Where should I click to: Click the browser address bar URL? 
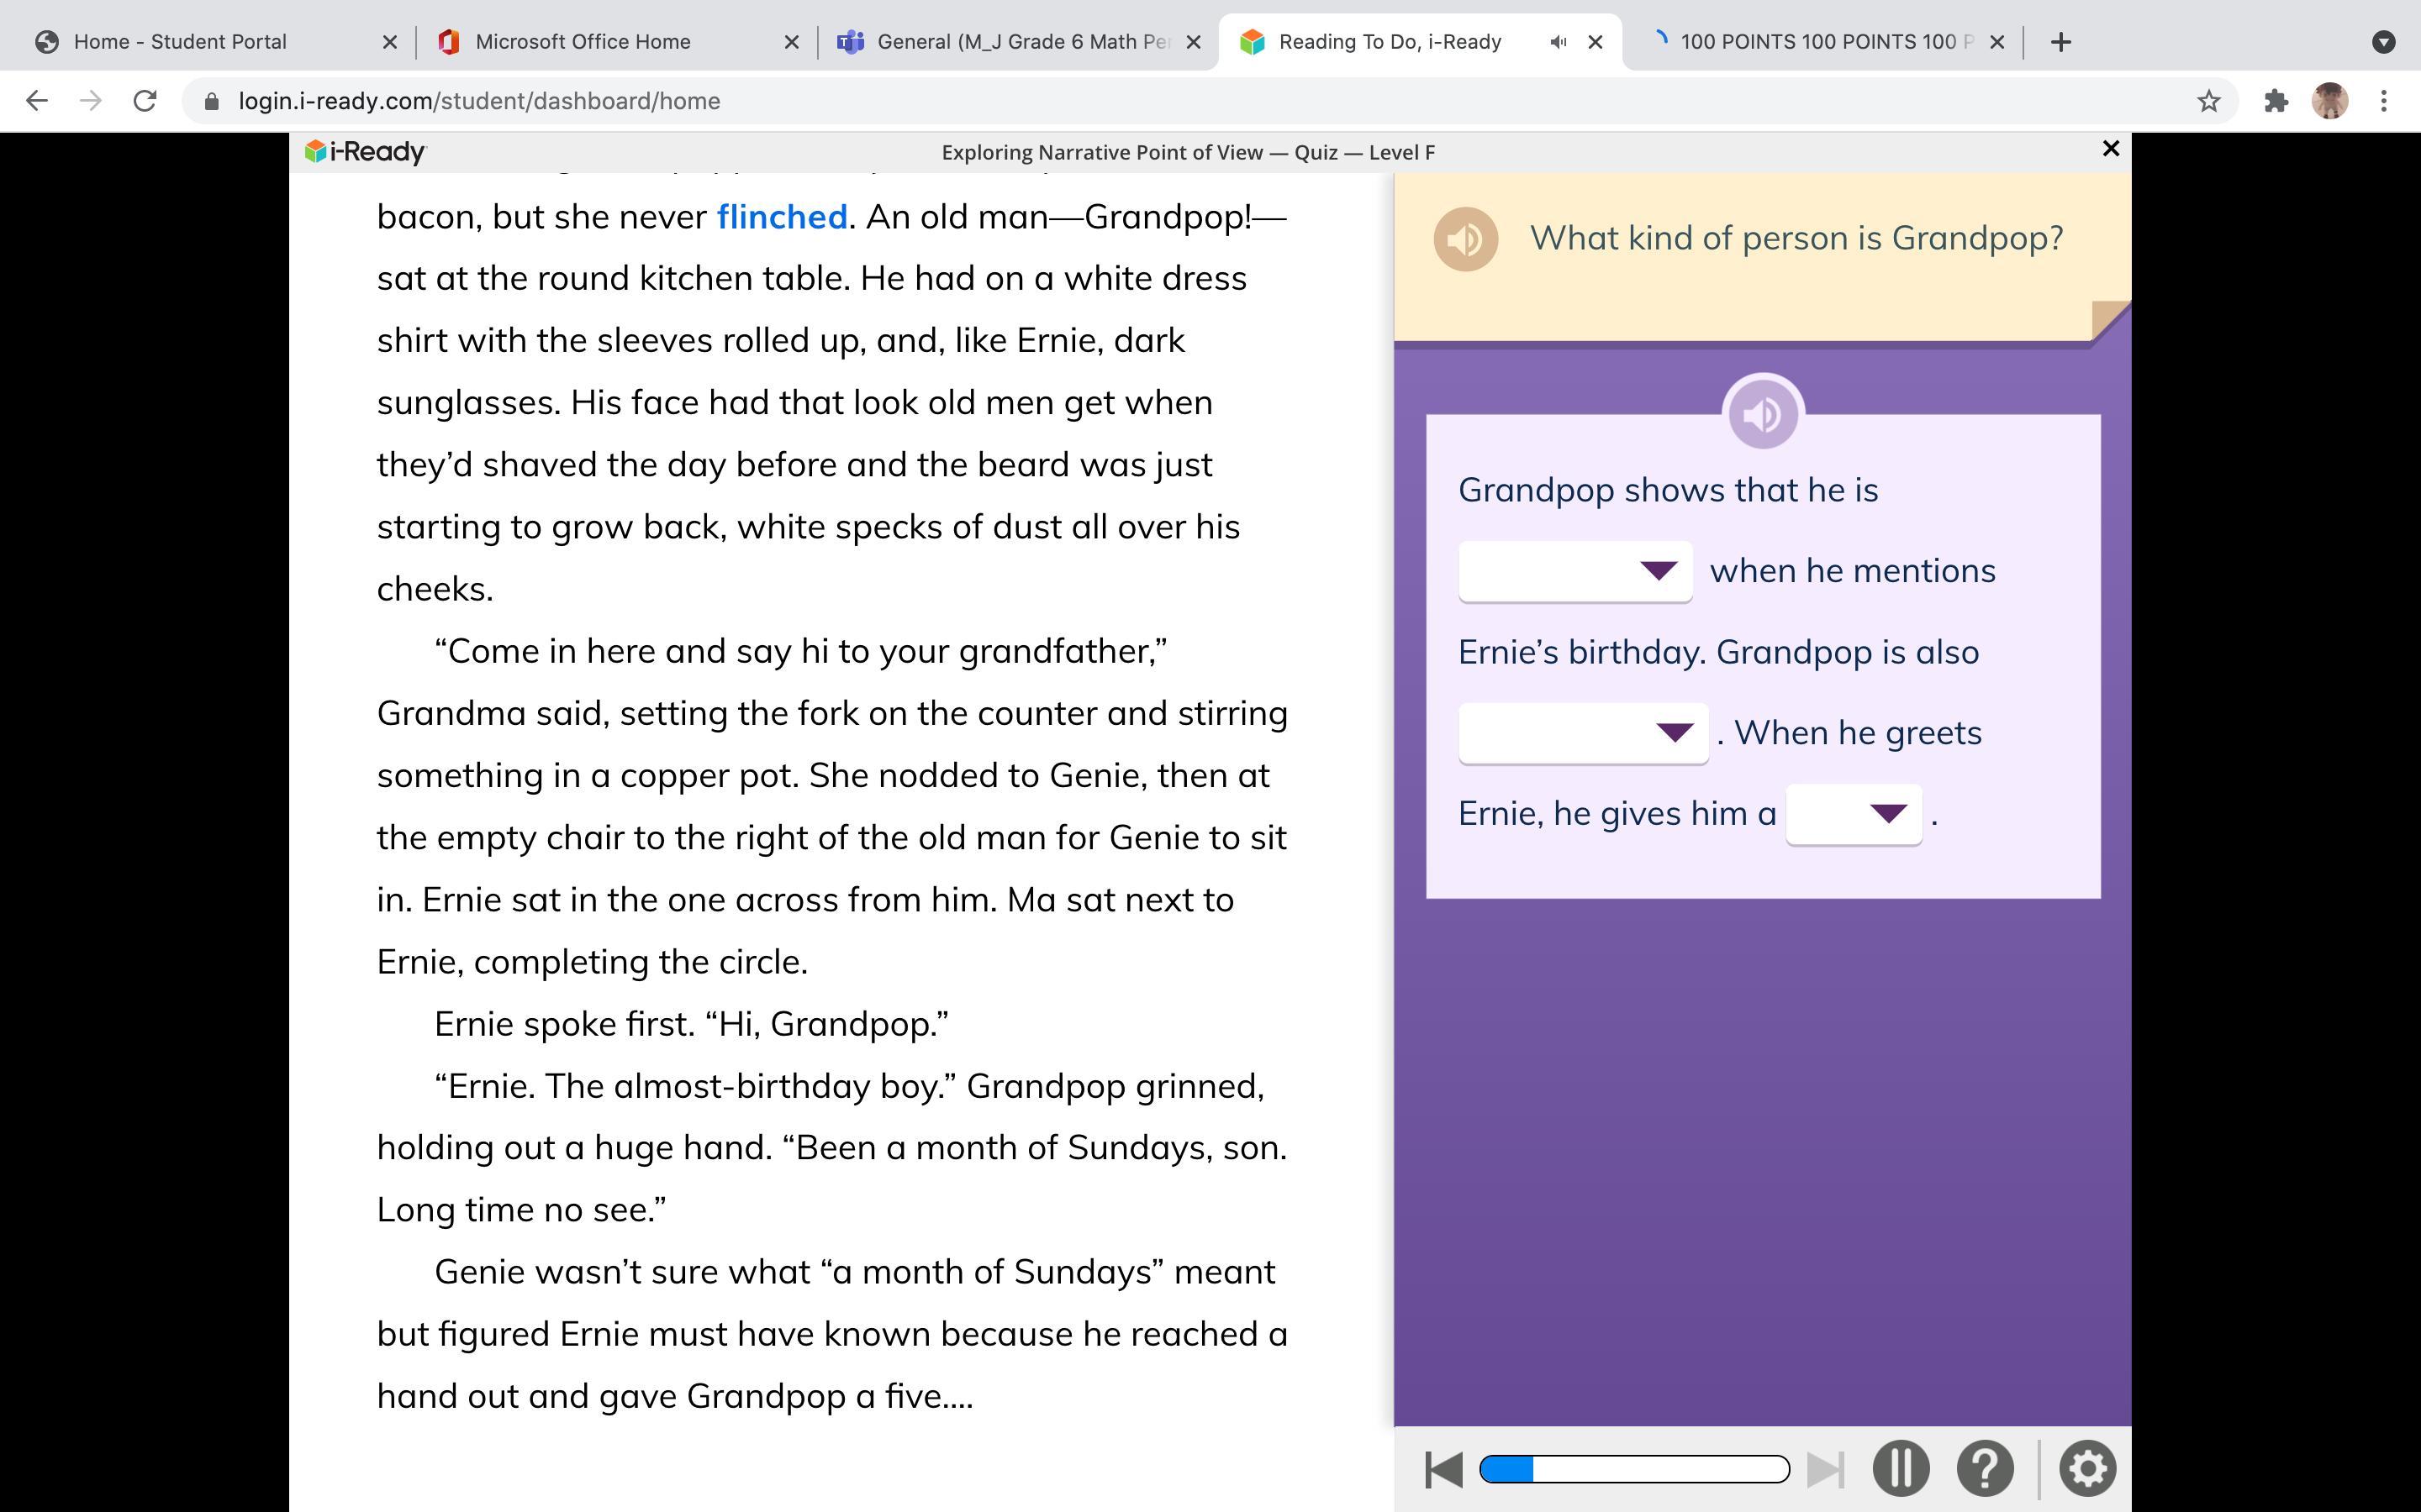pos(478,101)
